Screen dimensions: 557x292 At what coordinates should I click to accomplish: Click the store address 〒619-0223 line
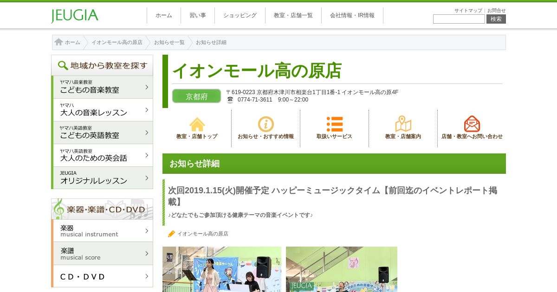click(x=312, y=92)
